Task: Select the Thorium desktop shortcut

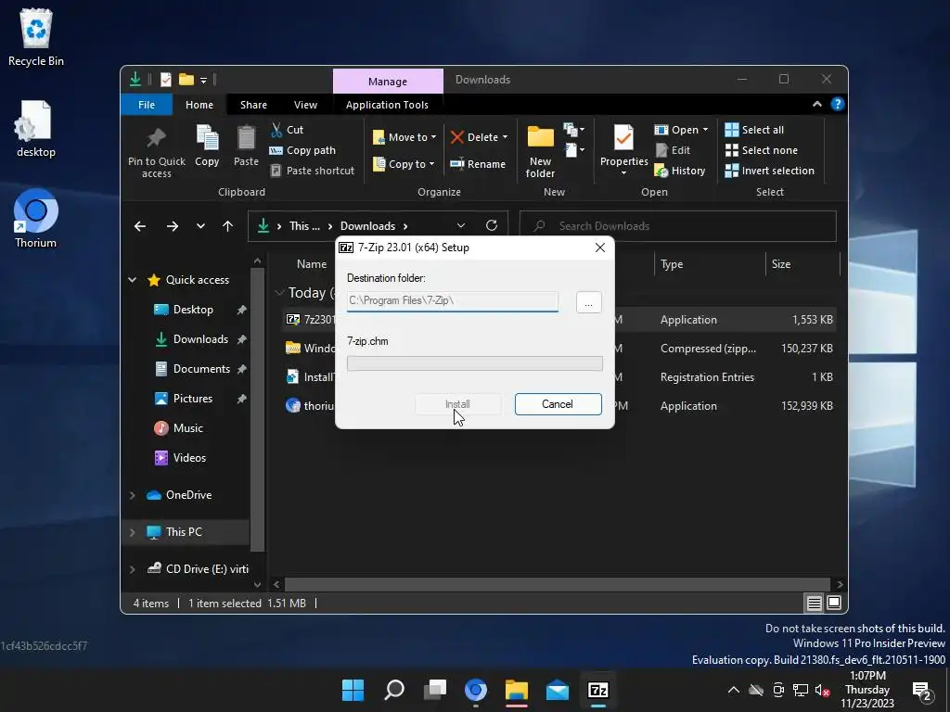Action: 36,219
